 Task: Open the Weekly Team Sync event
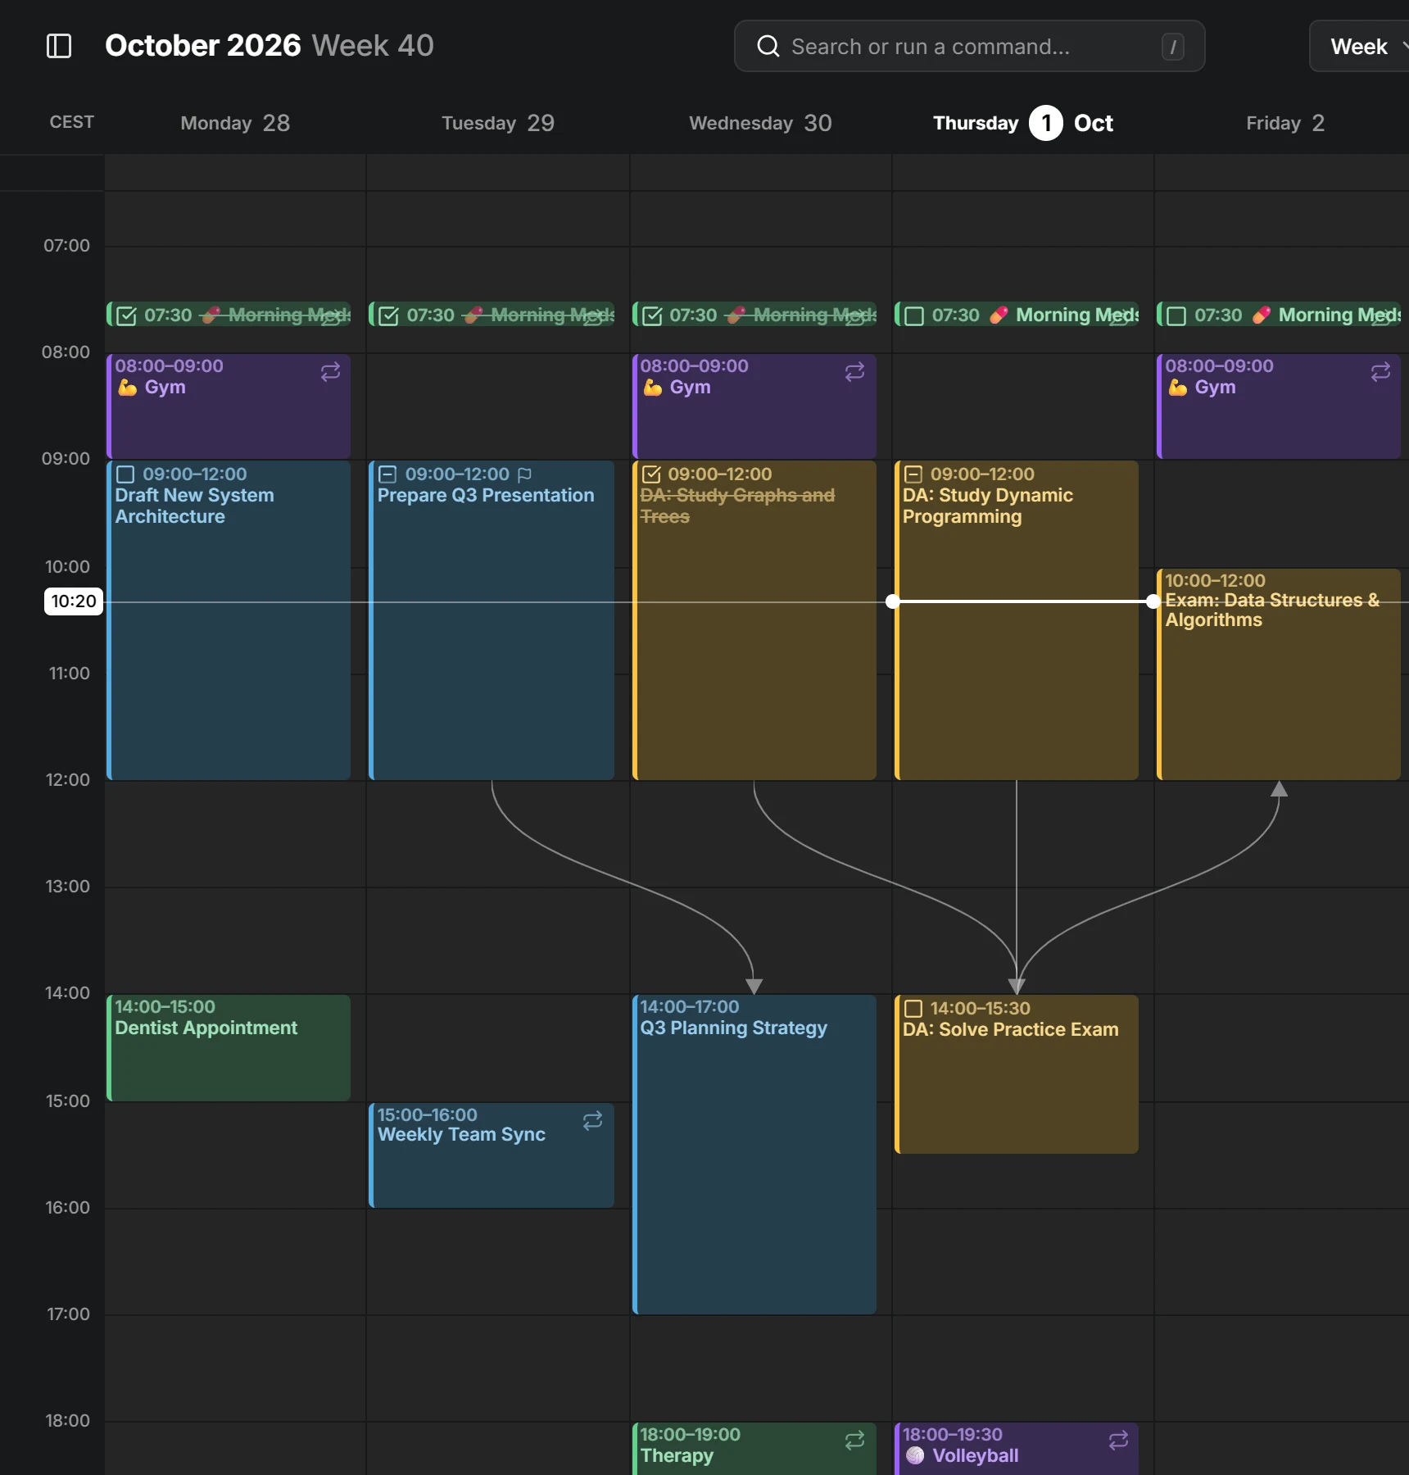[x=492, y=1155]
